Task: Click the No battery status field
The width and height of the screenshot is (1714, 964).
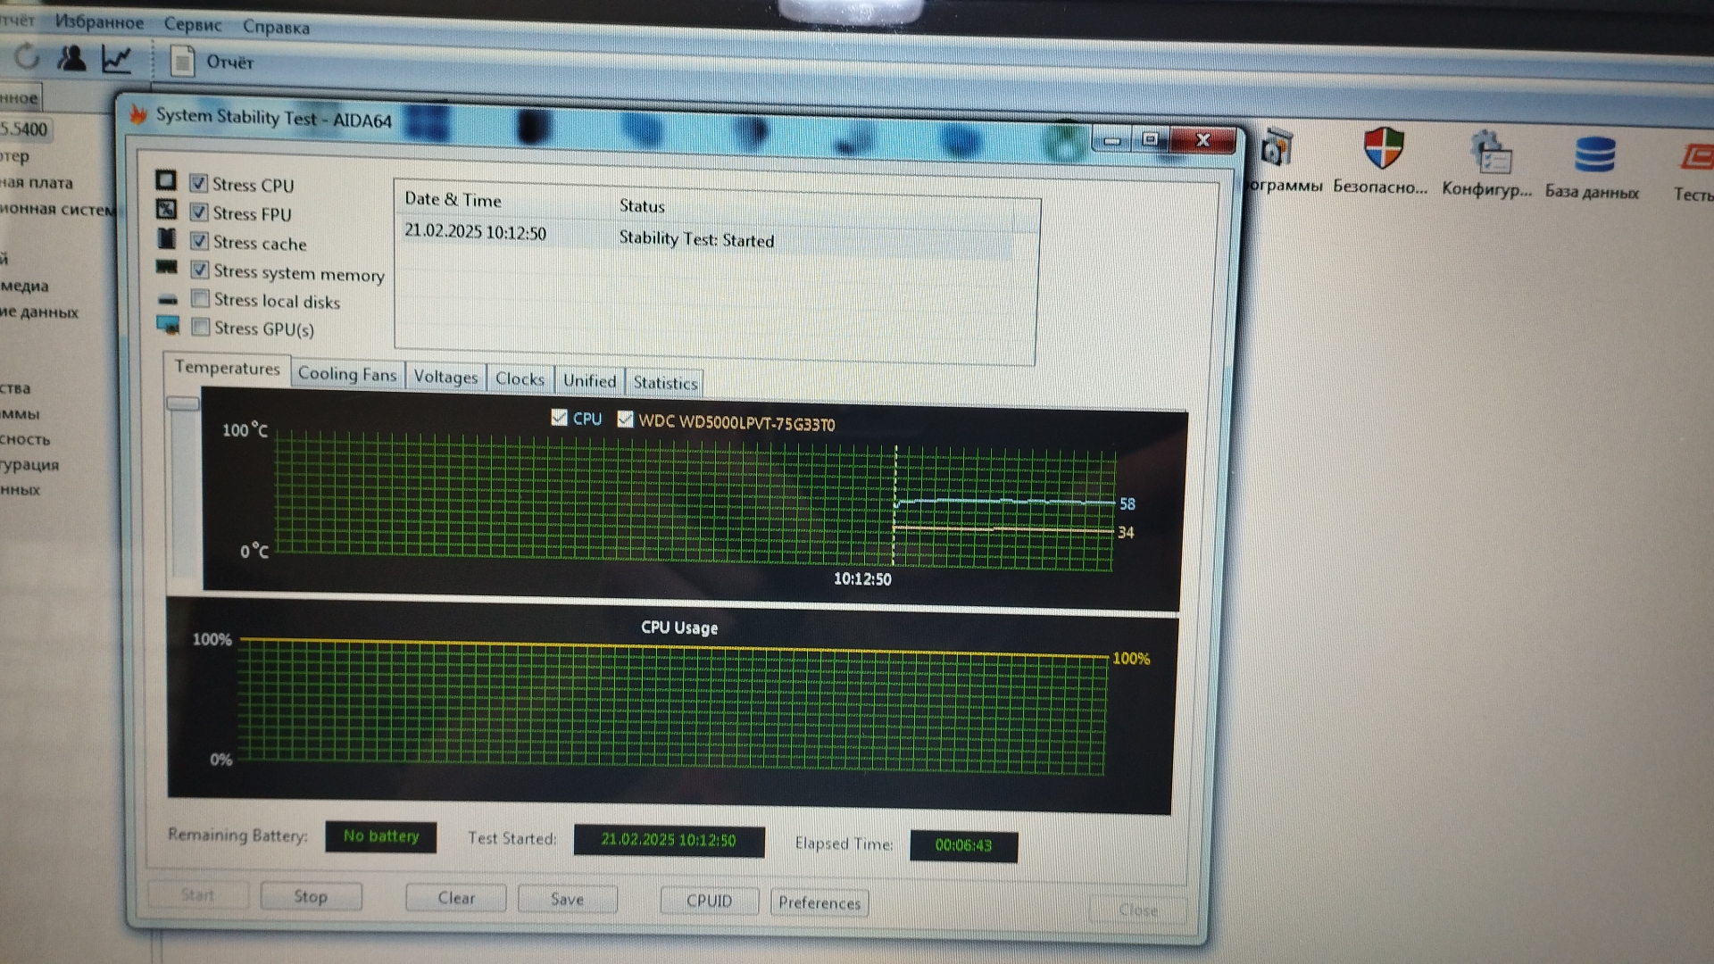Action: 381,836
